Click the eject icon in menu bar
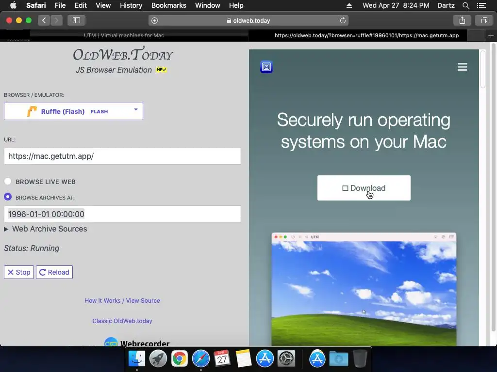 point(349,5)
